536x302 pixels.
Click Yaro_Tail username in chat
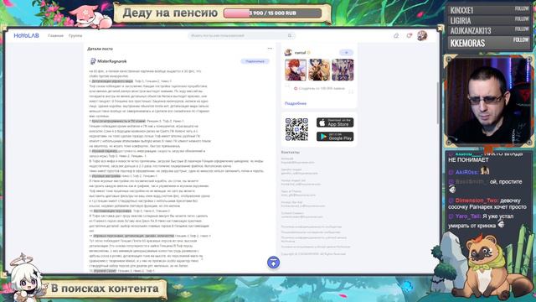pyautogui.click(x=467, y=216)
